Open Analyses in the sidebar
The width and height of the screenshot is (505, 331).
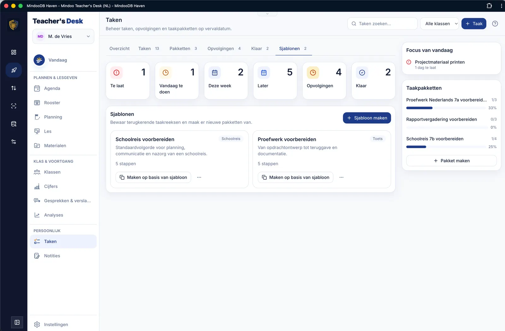(x=63, y=215)
